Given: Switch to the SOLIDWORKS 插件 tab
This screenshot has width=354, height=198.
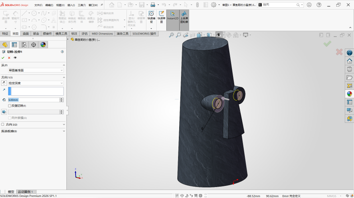Looking at the screenshot, I should tap(144, 34).
